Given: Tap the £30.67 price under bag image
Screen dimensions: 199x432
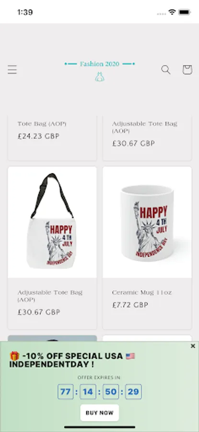Looking at the screenshot, I should 39,312.
